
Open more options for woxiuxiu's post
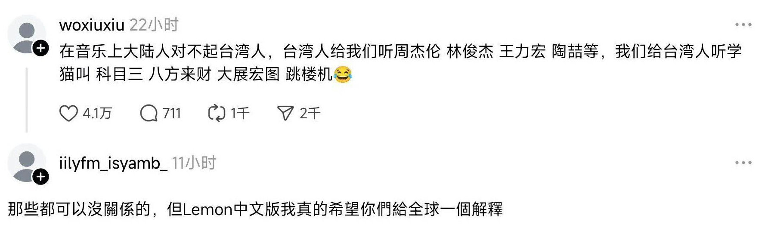click(743, 25)
